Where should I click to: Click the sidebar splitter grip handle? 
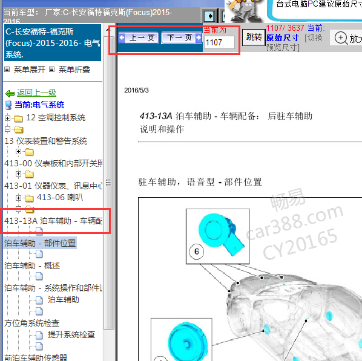108,183
